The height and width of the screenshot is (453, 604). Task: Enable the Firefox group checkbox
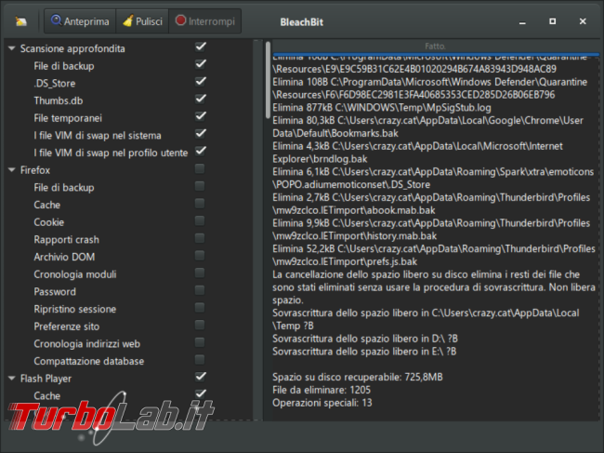(200, 169)
